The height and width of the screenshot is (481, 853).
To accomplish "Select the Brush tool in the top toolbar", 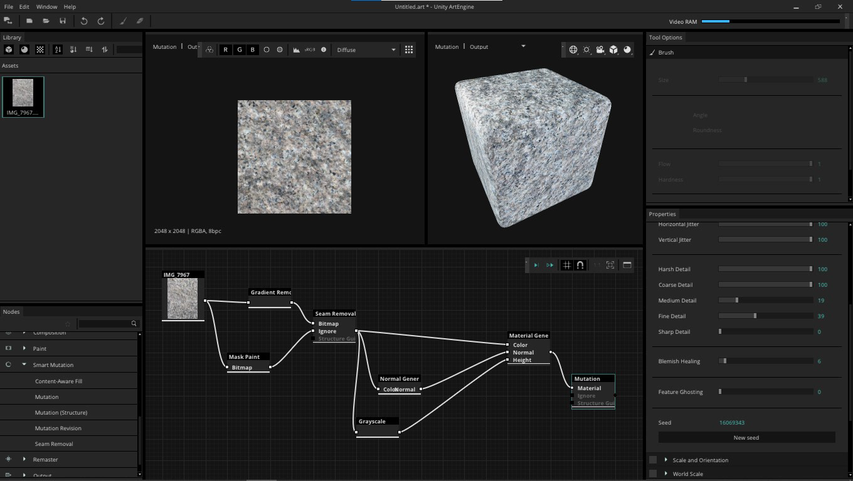I will click(123, 21).
